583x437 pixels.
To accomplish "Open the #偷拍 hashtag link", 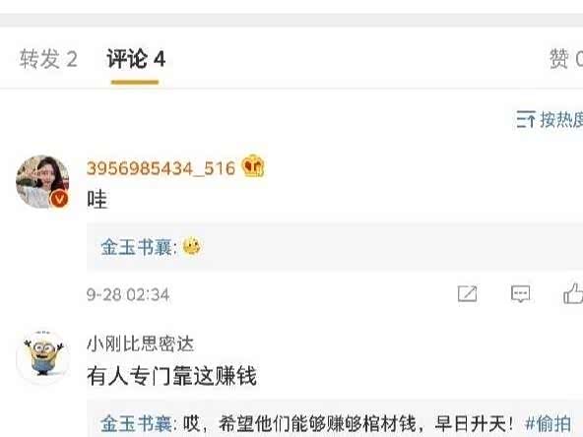I will coord(549,423).
